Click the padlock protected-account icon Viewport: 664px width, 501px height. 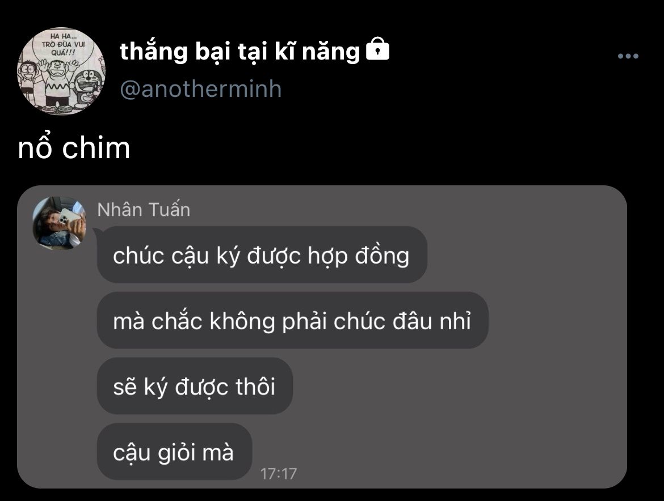coord(377,49)
